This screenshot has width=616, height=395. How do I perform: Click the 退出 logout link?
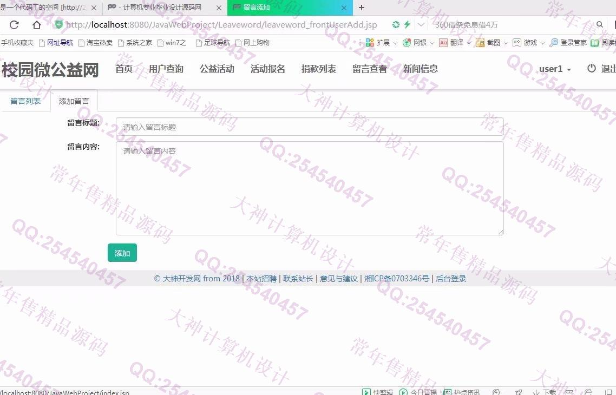pyautogui.click(x=608, y=69)
